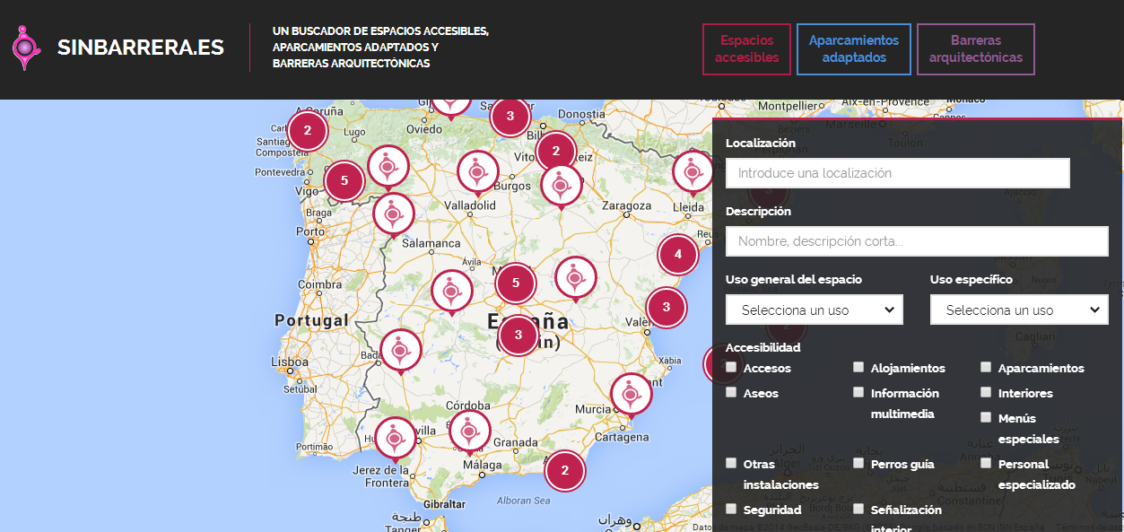Click the Zaragoza city label on map
Screen dimensions: 1124x532
tap(626, 205)
